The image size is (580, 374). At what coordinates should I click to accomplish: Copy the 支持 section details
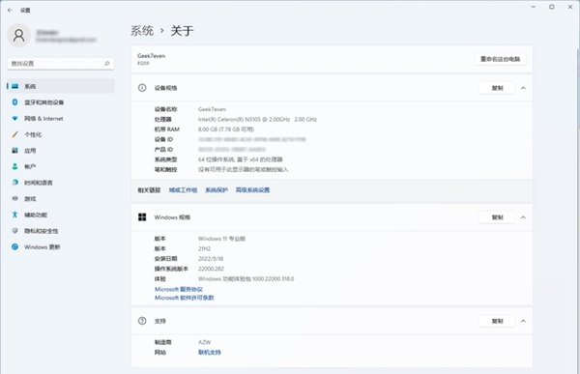497,321
